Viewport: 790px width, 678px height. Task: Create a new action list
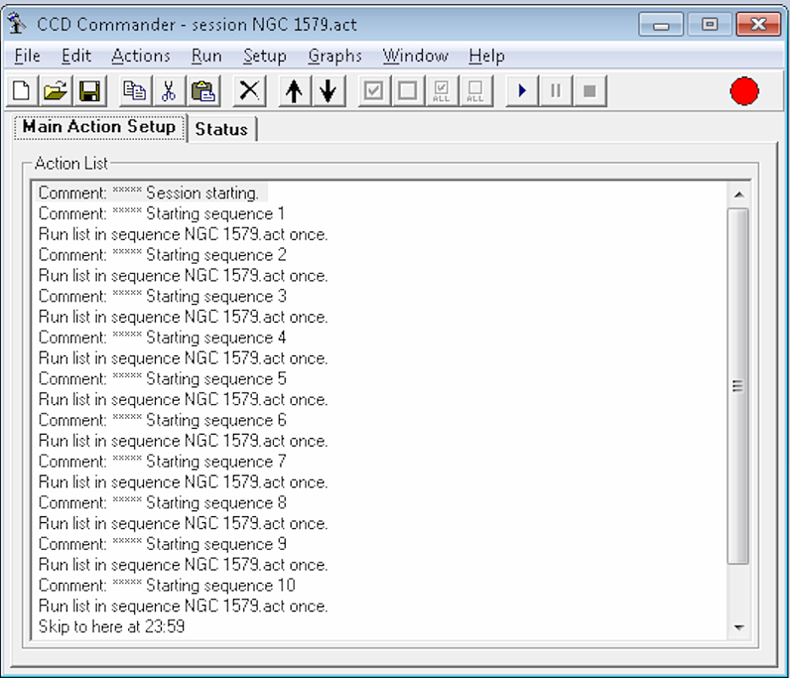[x=19, y=90]
